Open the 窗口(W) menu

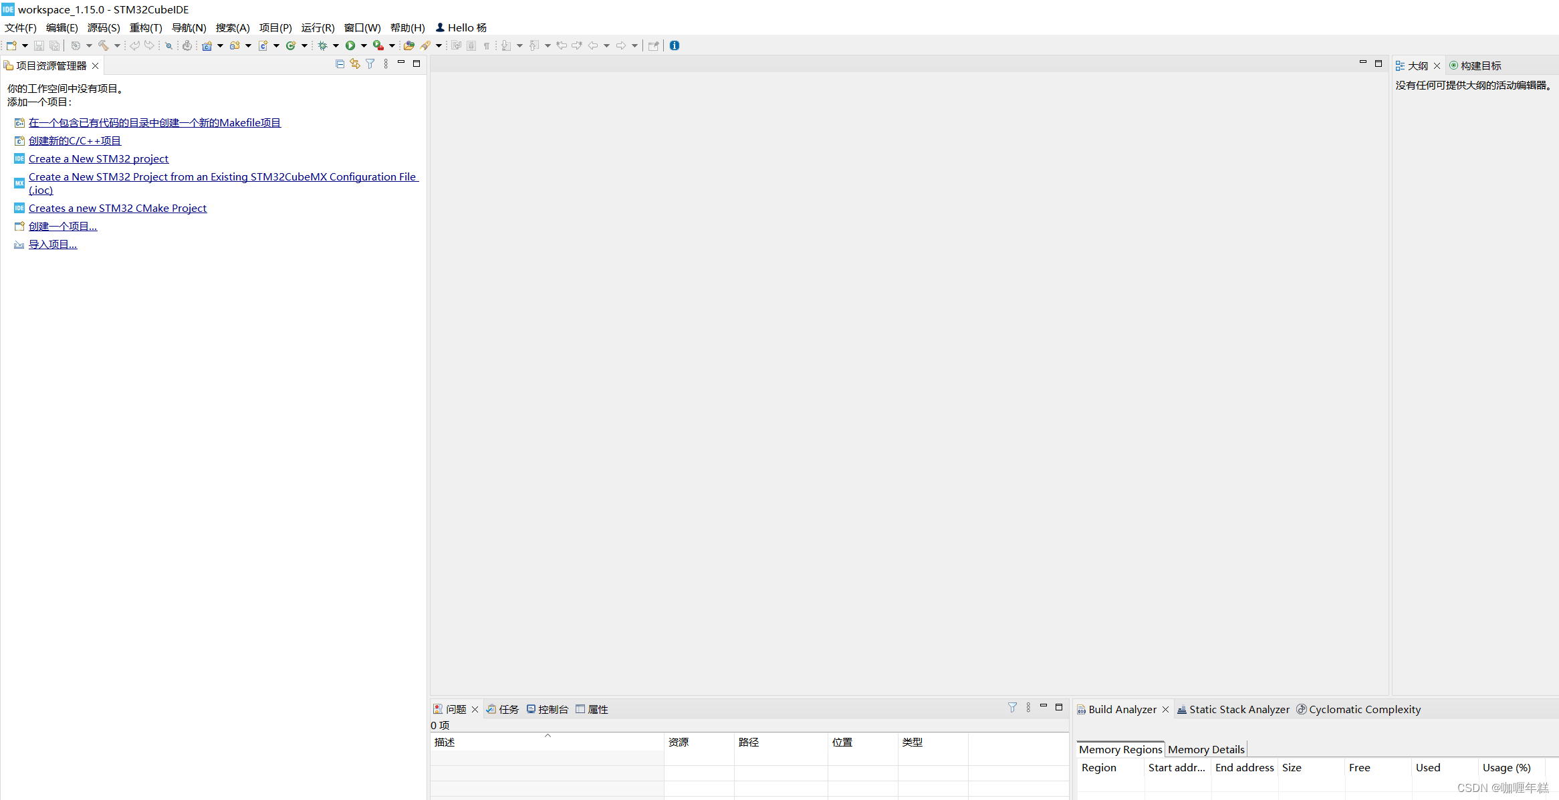(x=362, y=27)
